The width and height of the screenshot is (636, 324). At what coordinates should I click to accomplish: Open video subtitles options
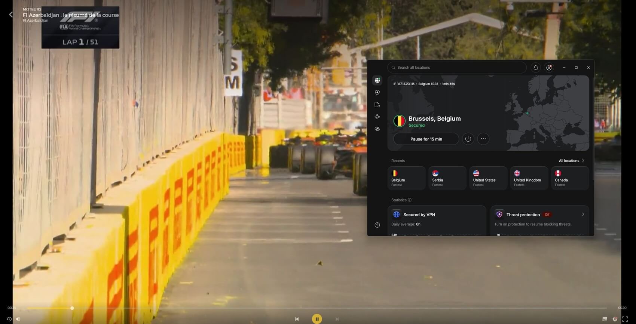pos(605,319)
